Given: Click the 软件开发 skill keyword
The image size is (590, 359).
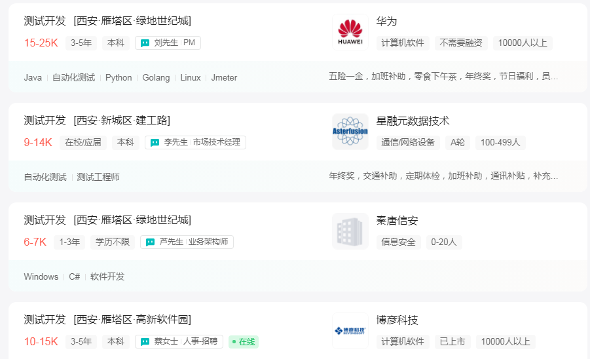Looking at the screenshot, I should click(x=107, y=276).
